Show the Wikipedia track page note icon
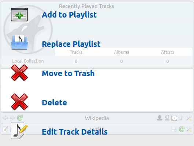The image size is (194, 146). coord(182,118)
